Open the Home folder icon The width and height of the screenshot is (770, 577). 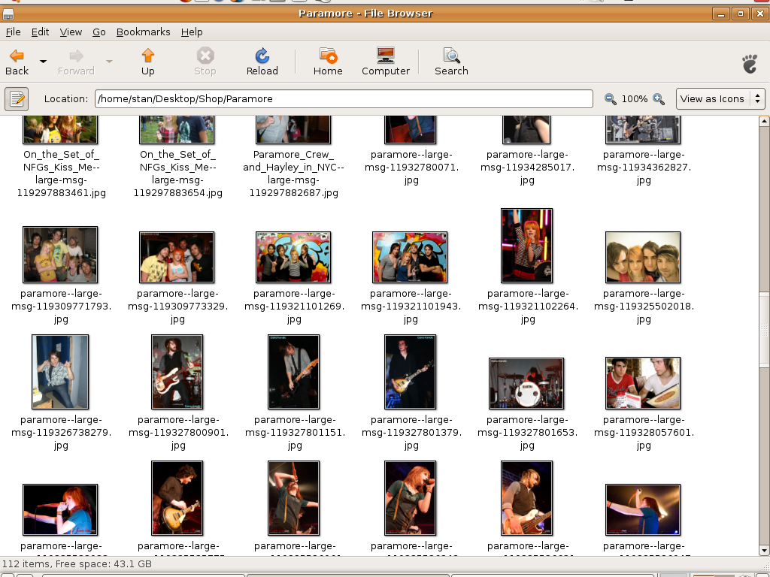(328, 56)
